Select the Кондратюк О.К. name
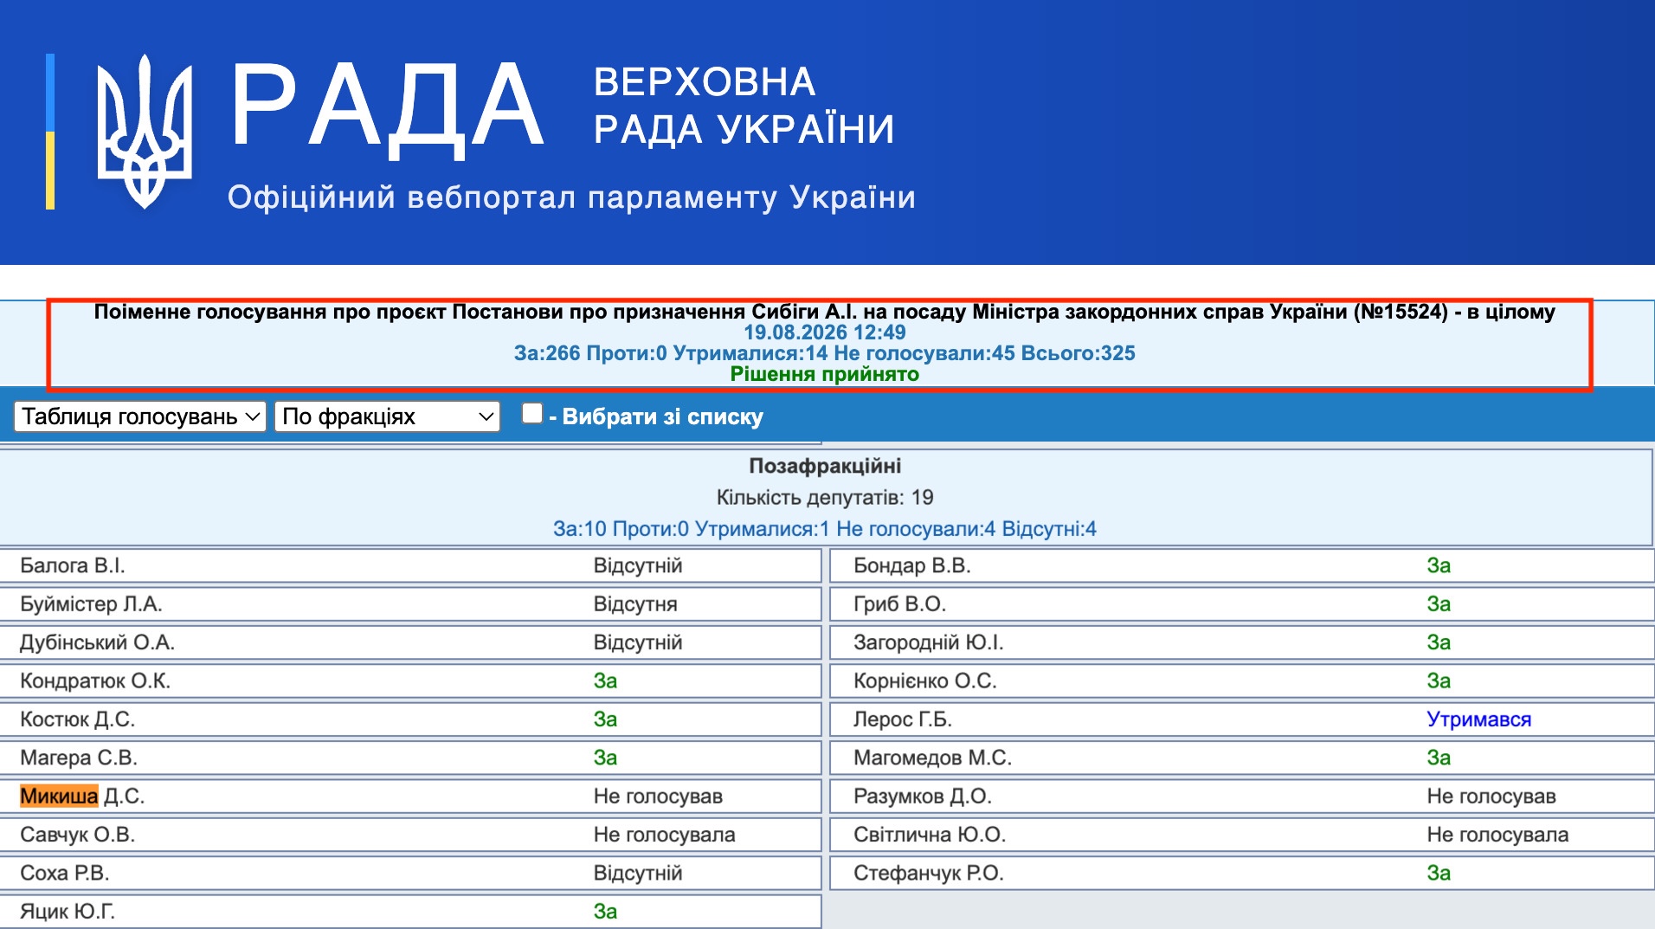The width and height of the screenshot is (1655, 929). point(95,681)
